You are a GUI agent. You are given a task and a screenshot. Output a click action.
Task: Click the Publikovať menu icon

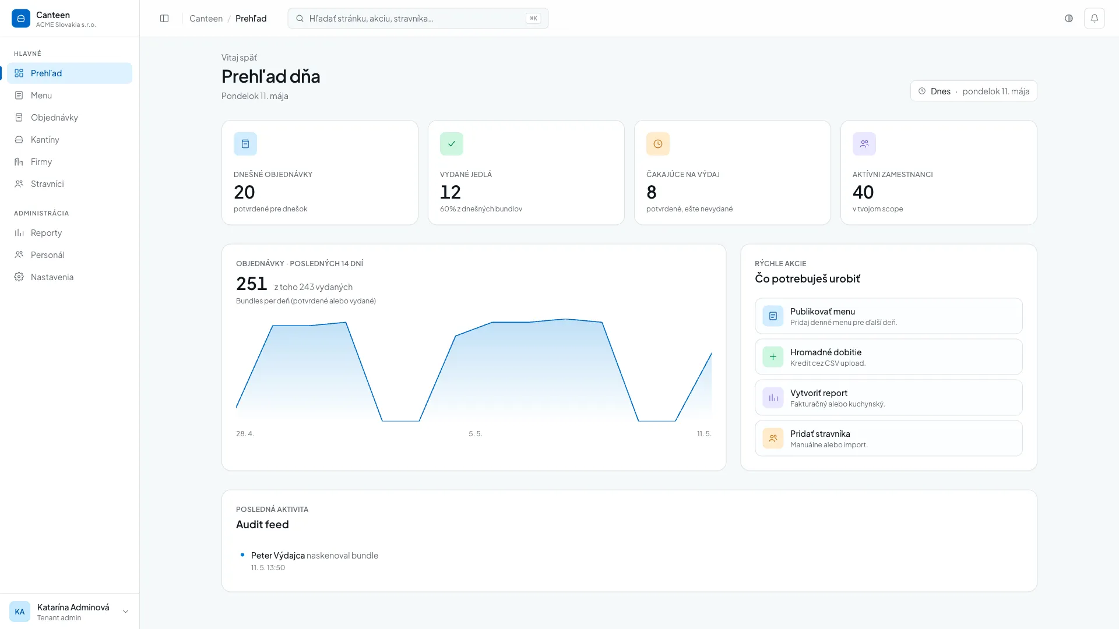click(x=773, y=316)
